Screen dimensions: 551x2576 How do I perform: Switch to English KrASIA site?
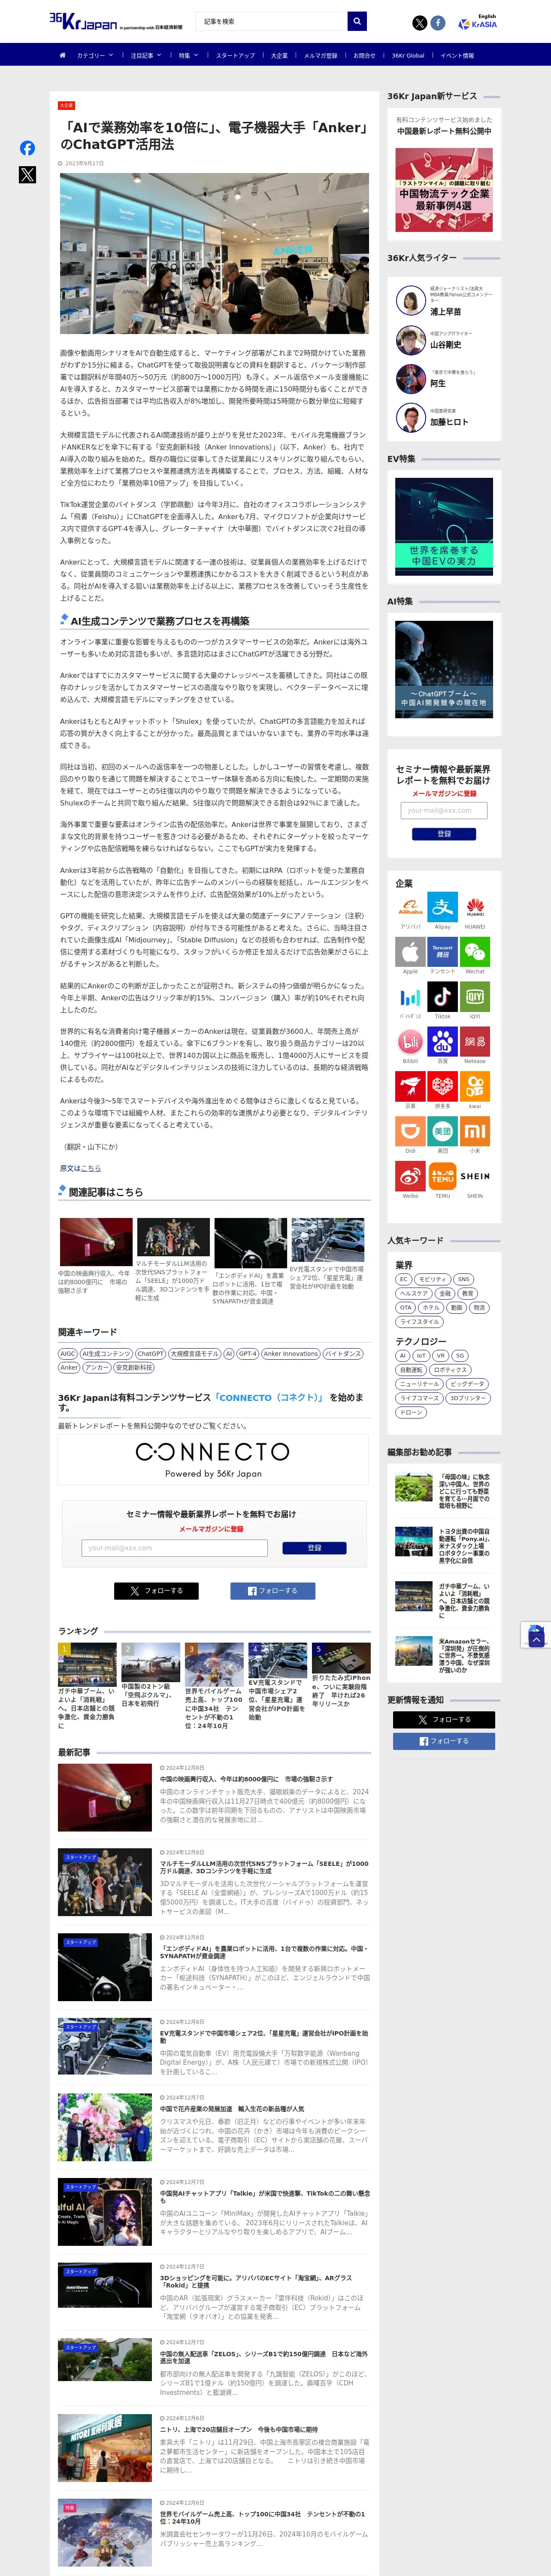(x=477, y=22)
